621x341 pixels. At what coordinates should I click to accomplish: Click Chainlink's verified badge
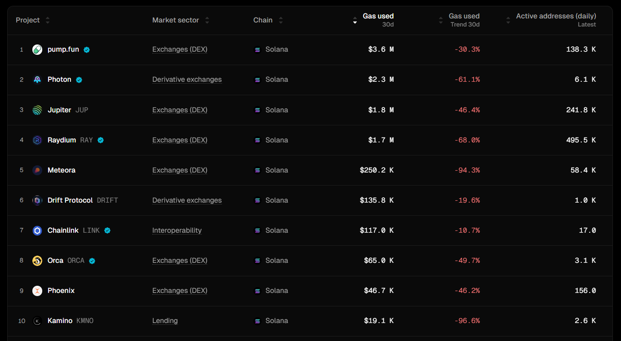point(107,230)
